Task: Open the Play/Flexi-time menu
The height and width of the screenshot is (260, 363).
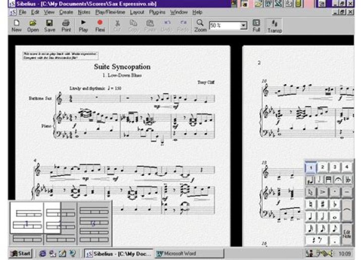Action: [110, 12]
